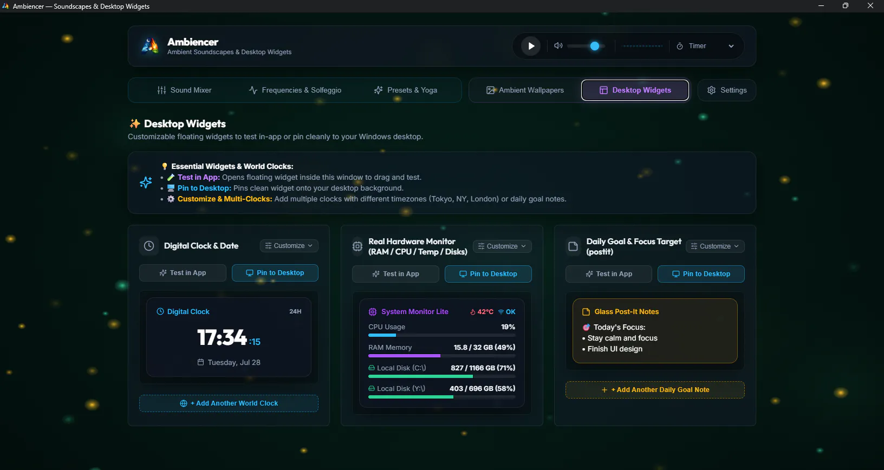Click the Local Disk (C:\) usage bar
This screenshot has height=470, width=884.
pos(442,376)
